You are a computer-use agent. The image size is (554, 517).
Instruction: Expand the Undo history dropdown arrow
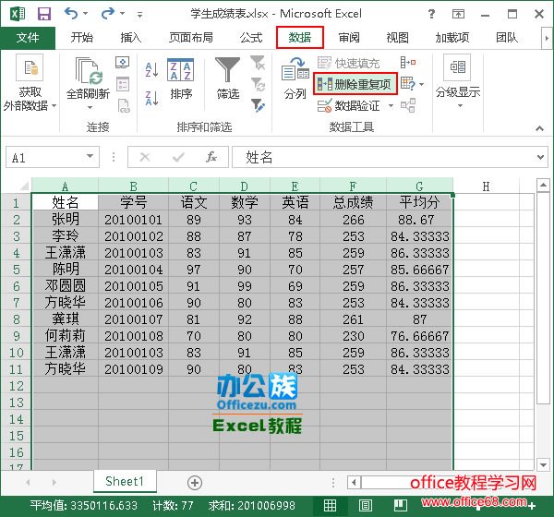click(86, 14)
